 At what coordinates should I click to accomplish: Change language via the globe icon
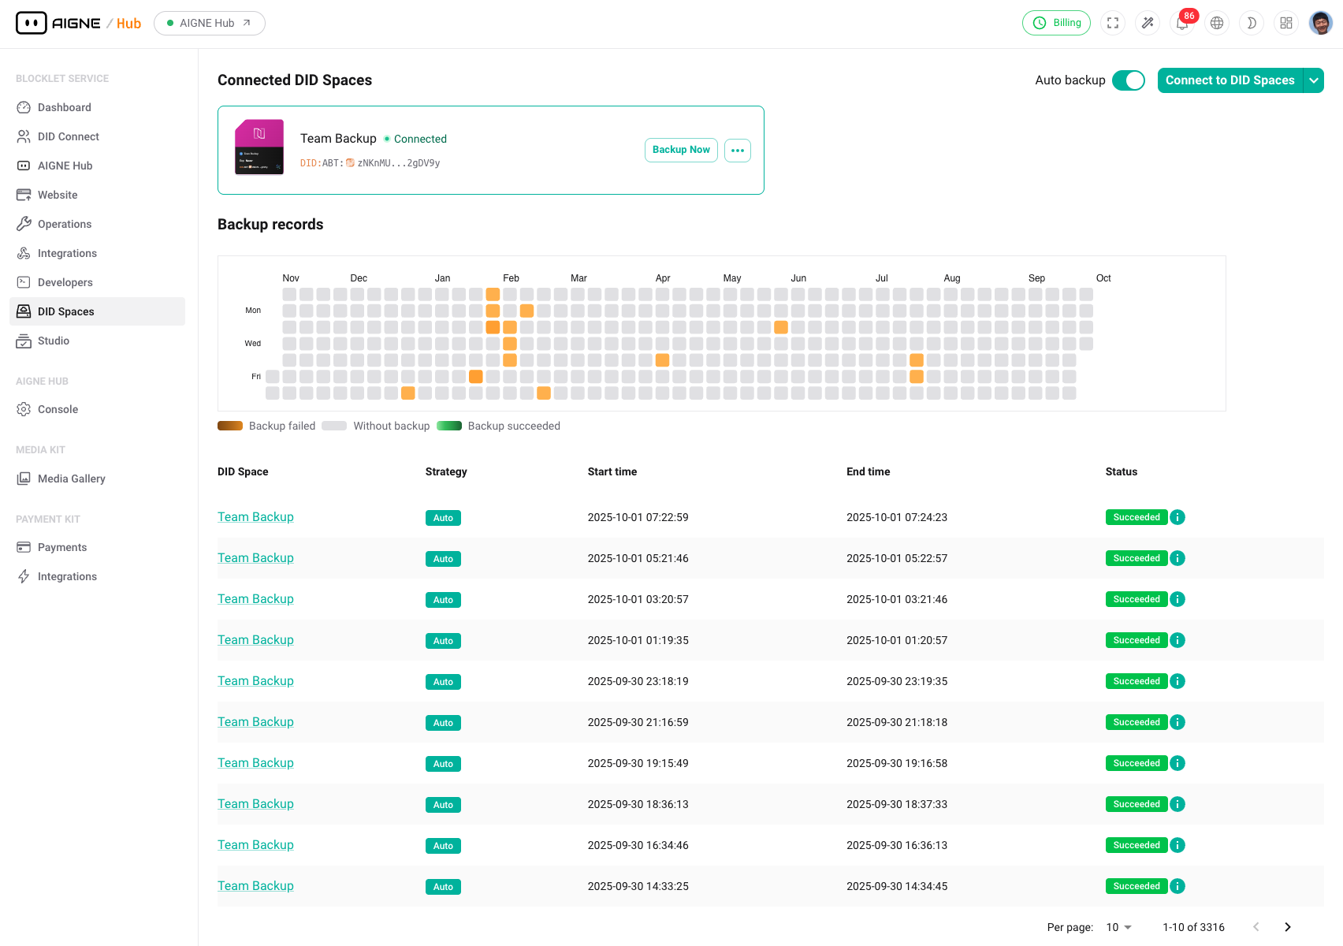pyautogui.click(x=1216, y=23)
